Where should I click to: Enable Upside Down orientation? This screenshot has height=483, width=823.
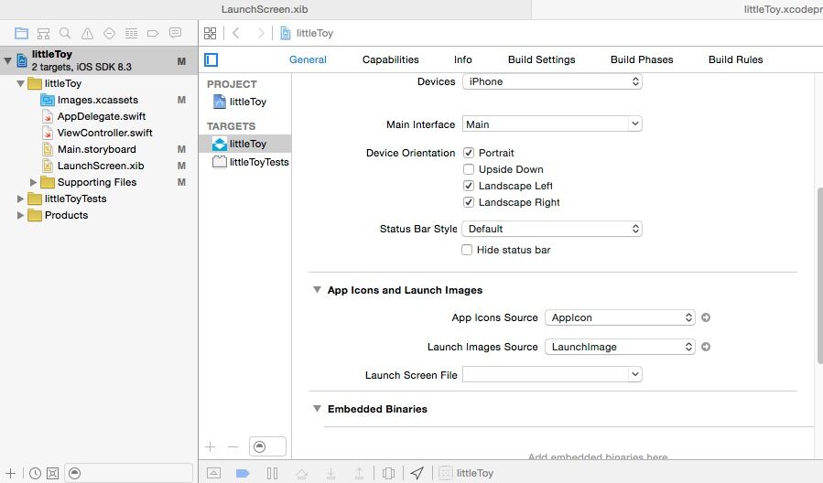[x=468, y=169]
